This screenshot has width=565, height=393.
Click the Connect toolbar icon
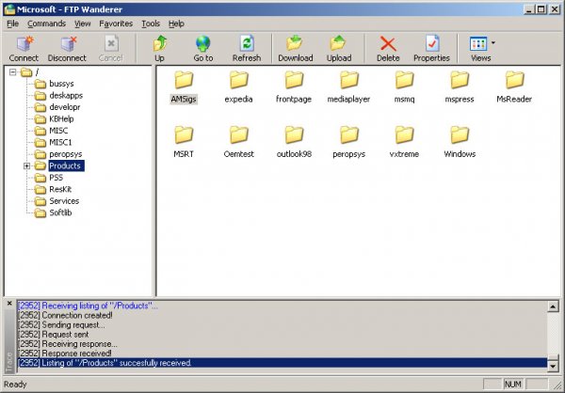(x=24, y=44)
